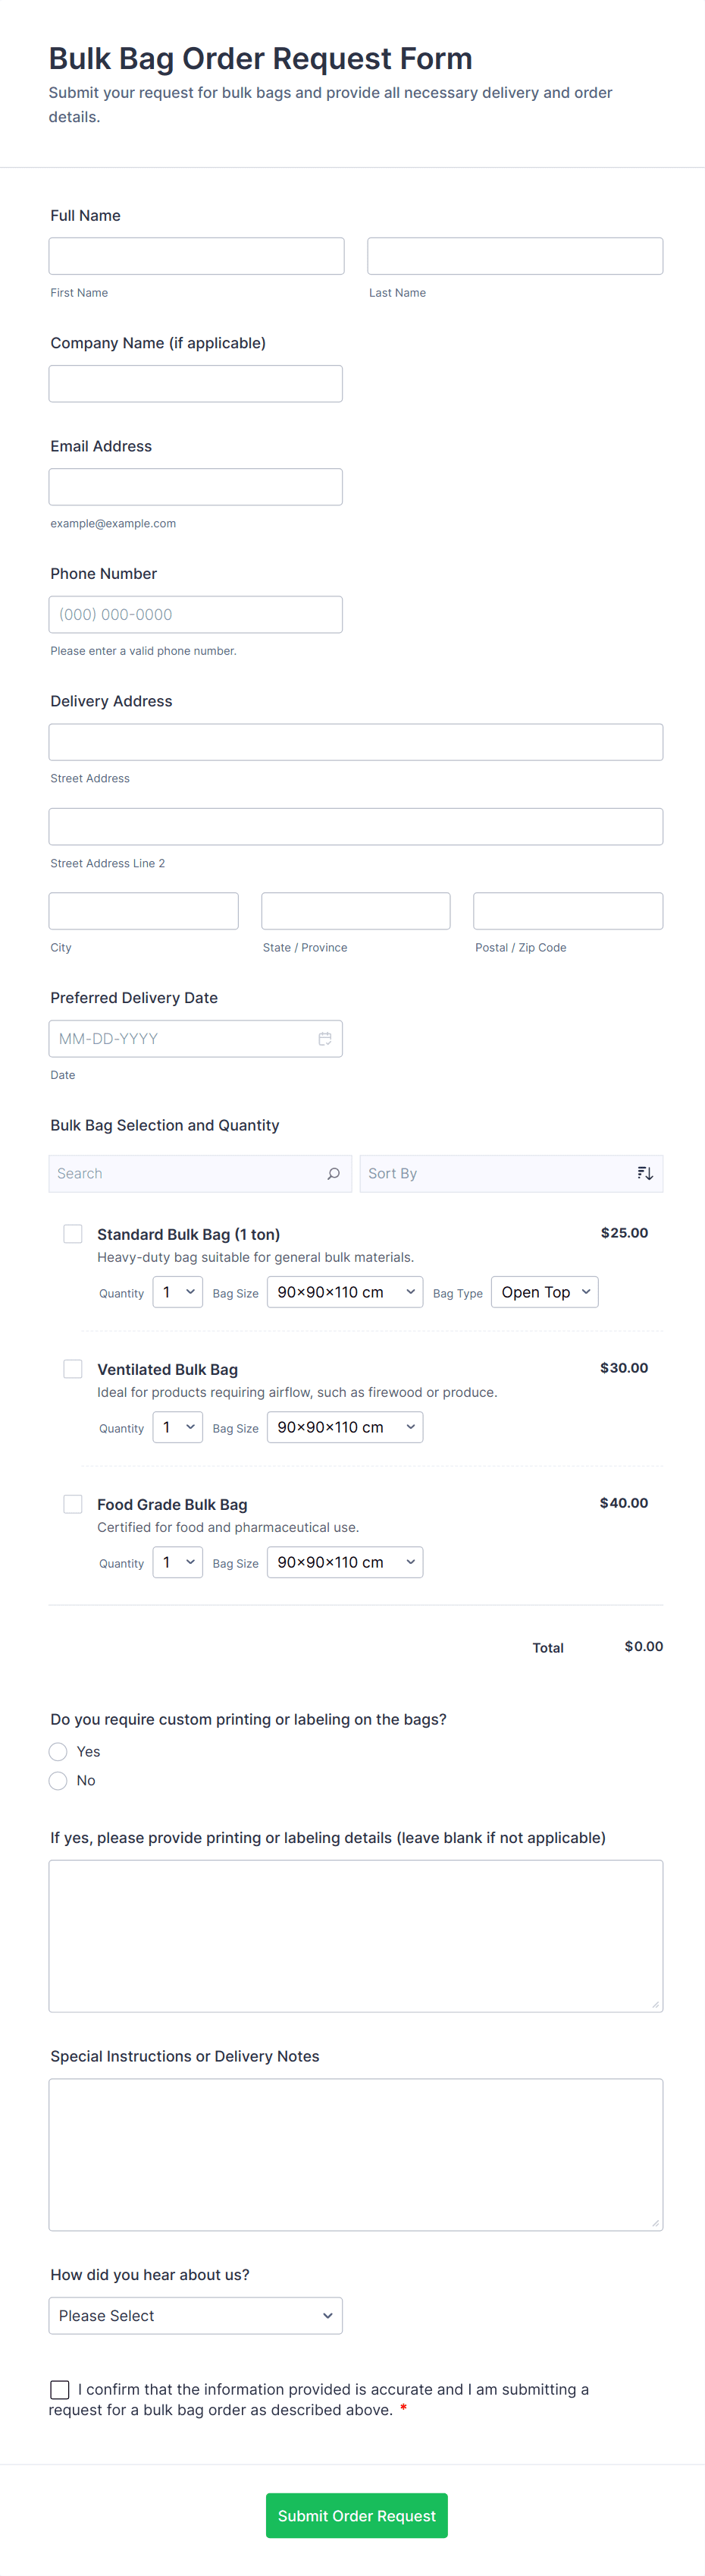The width and height of the screenshot is (705, 2576).
Task: Click the Special Instructions text area
Action: pyautogui.click(x=356, y=2155)
